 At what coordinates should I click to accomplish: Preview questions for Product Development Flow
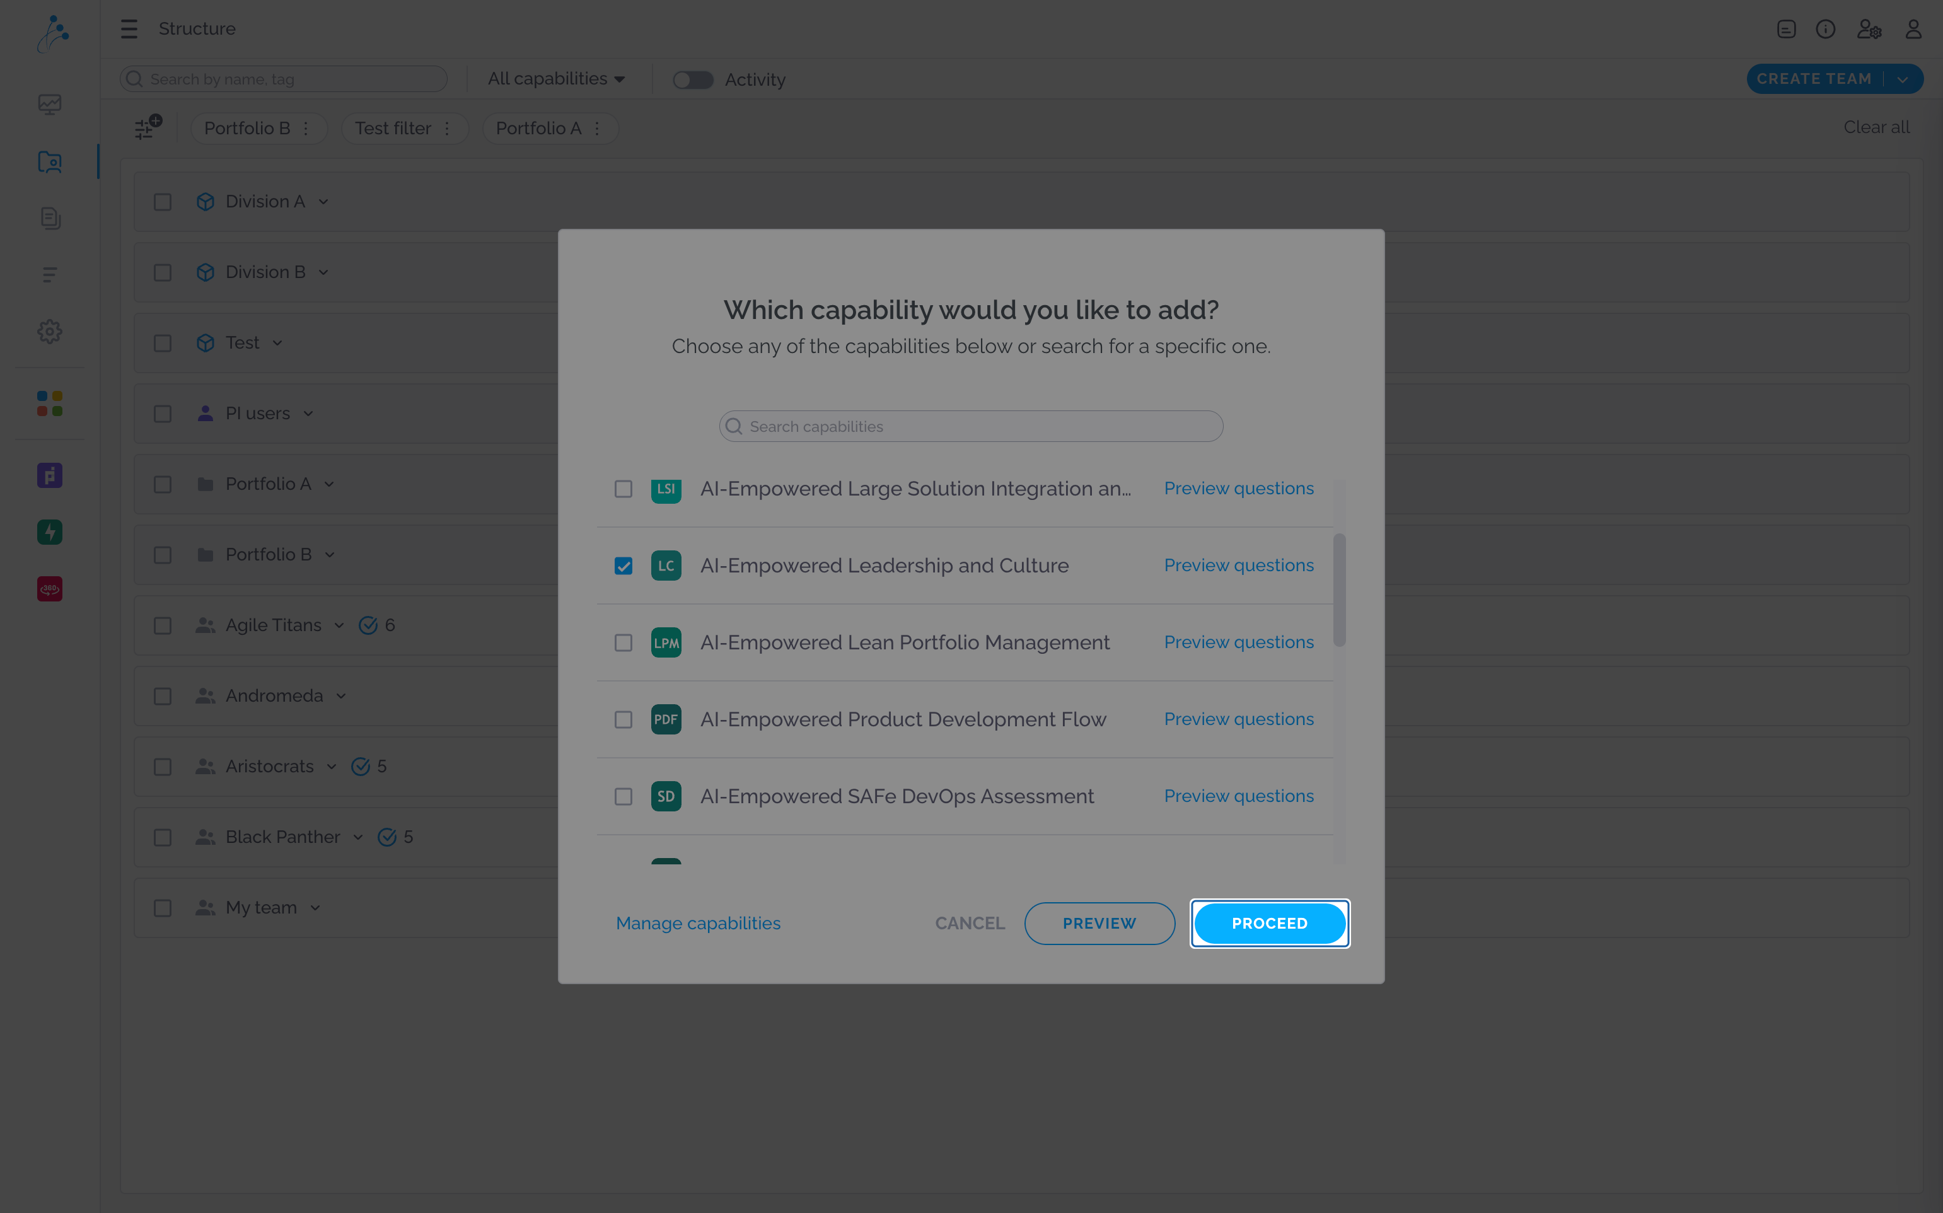[1239, 719]
